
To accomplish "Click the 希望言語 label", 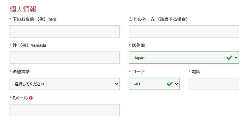I will (21, 72).
